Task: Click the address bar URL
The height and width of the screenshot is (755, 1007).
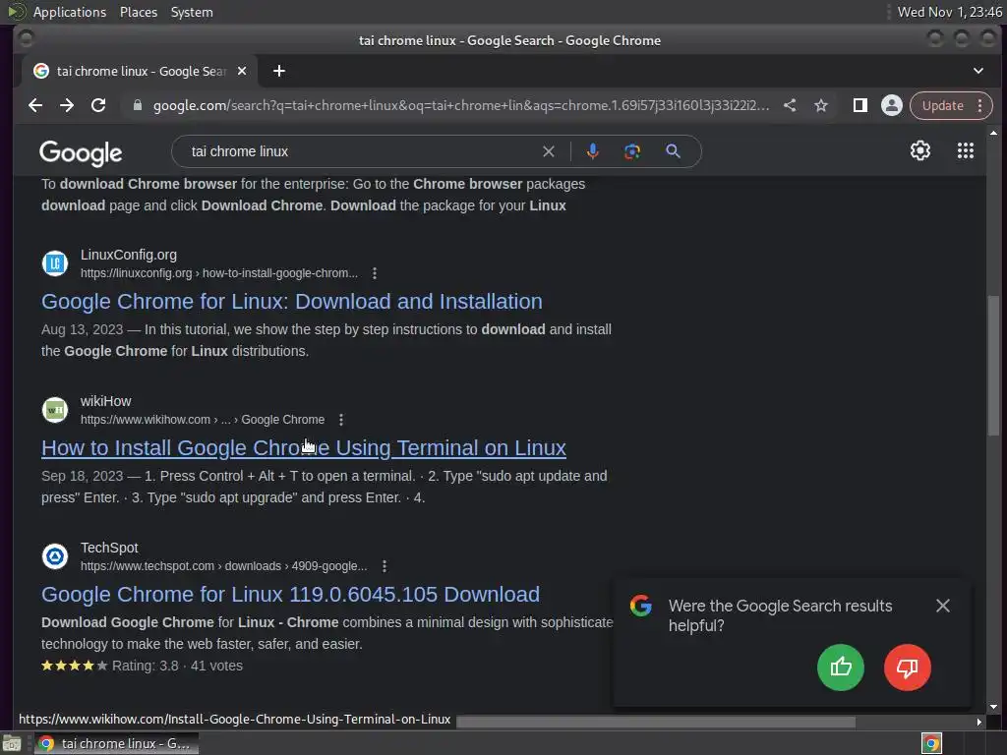Action: coord(460,105)
